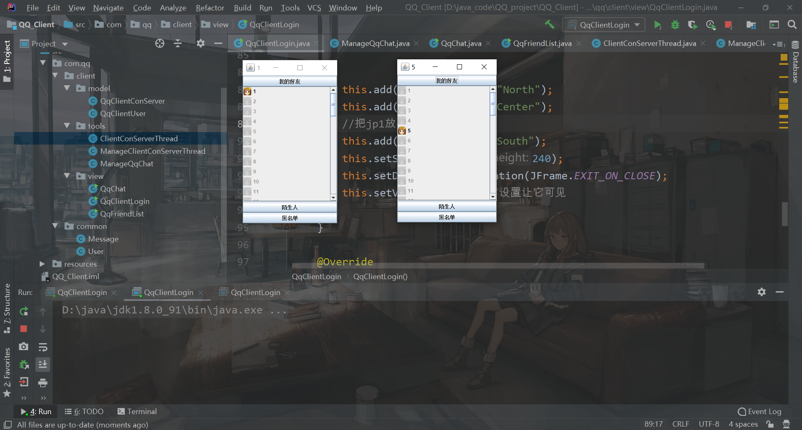Rerun QqClientLogin in Run panel
802x430 pixels.
(24, 311)
